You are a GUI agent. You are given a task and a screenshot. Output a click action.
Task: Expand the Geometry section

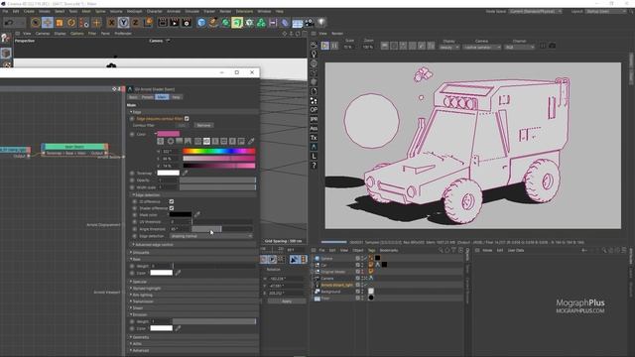131,337
